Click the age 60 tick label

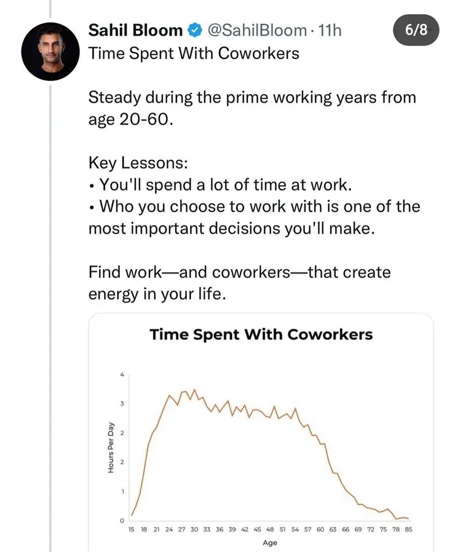320,529
